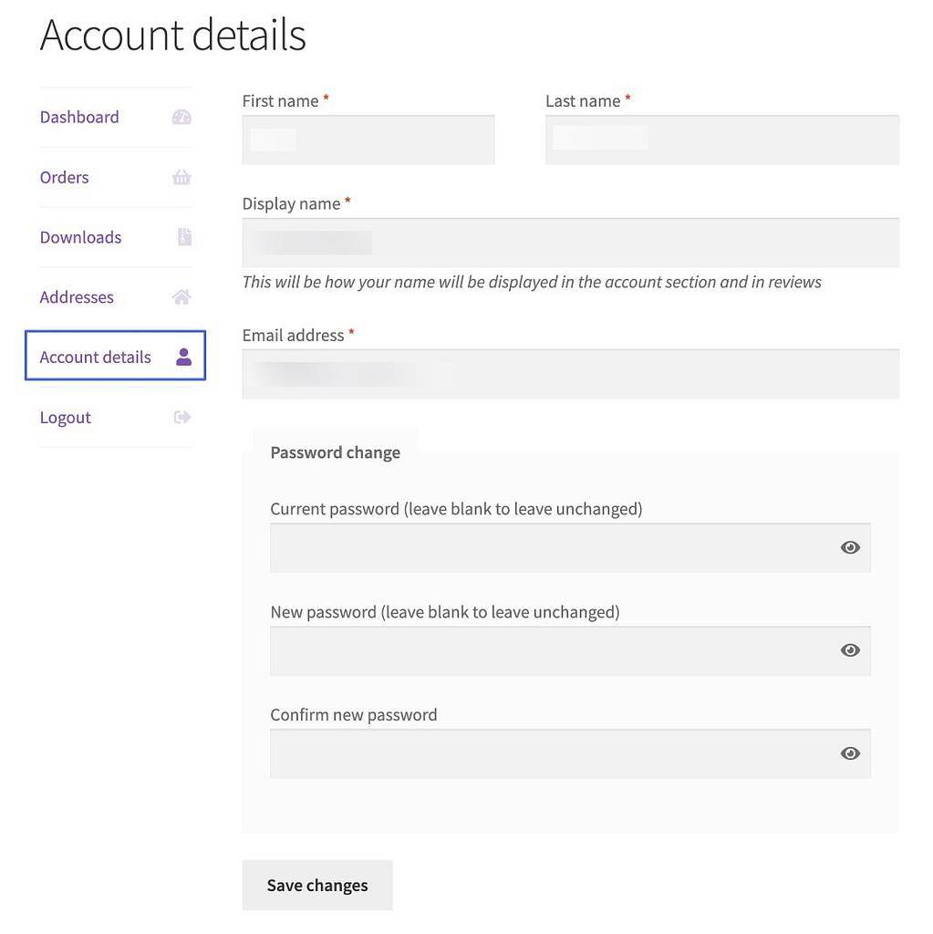Go to the Downloads page
This screenshot has height=934, width=933.
tap(80, 237)
